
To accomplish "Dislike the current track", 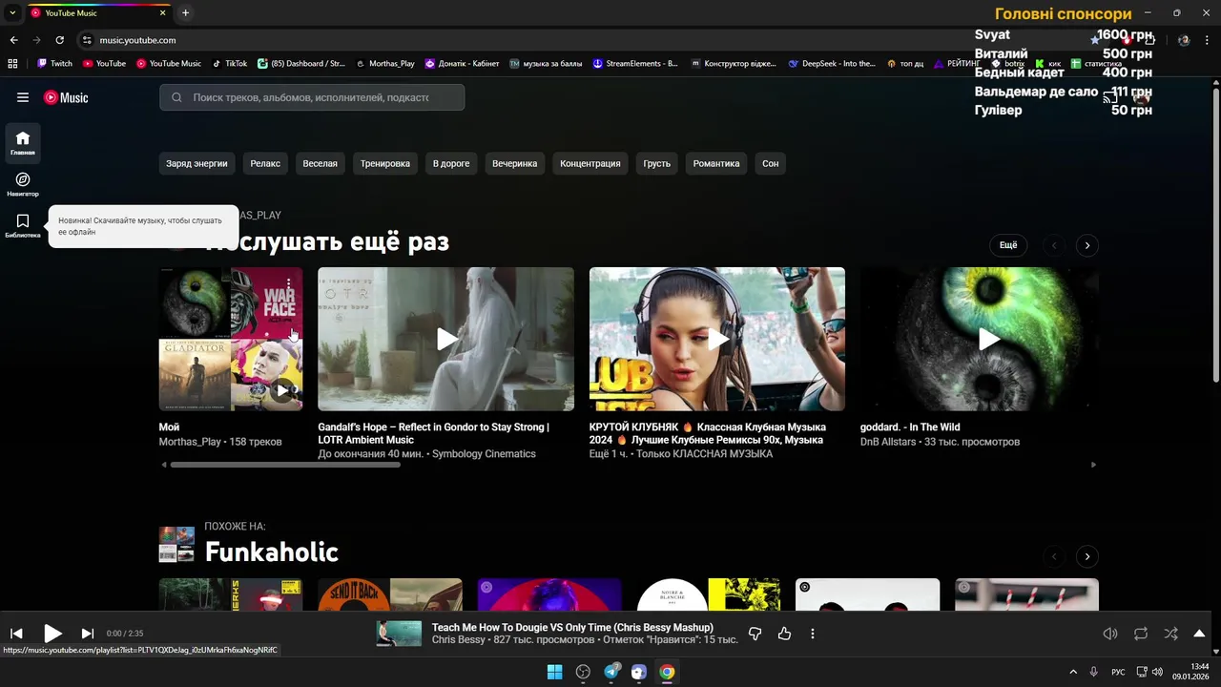I will (755, 634).
